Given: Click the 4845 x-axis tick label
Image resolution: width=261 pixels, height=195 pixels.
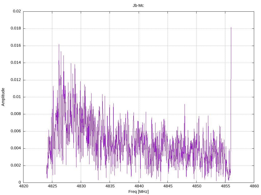Looking at the screenshot, I should pyautogui.click(x=168, y=186).
